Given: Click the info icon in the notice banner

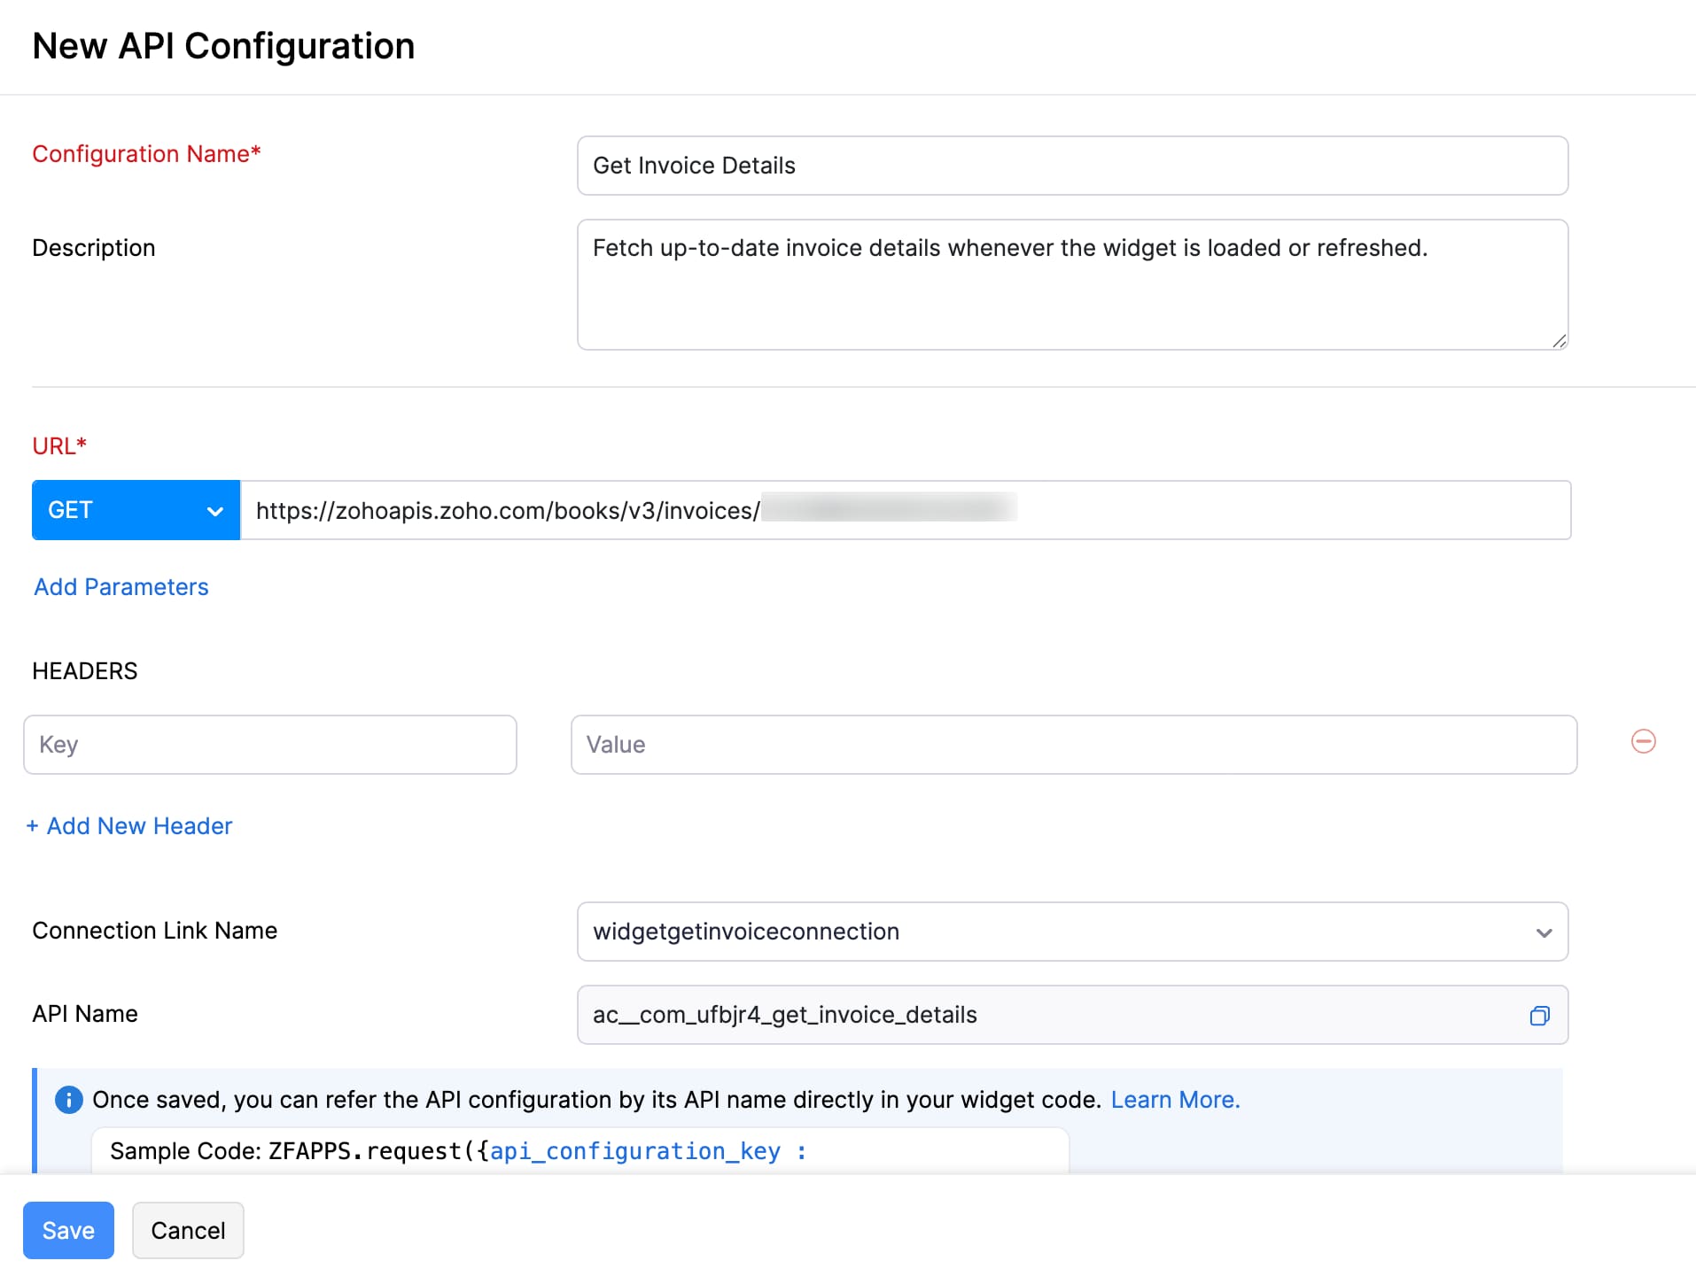Looking at the screenshot, I should pos(68,1100).
